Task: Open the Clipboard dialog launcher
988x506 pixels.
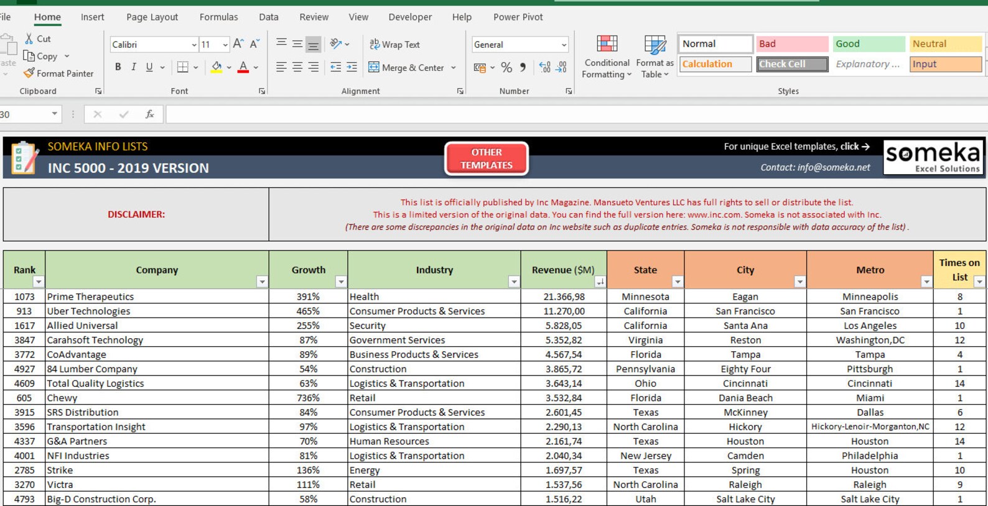Action: (98, 91)
